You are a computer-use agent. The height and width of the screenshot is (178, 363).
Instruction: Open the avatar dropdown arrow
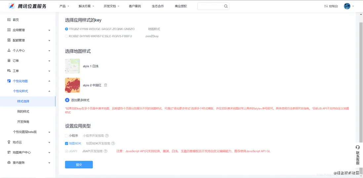tap(353, 7)
